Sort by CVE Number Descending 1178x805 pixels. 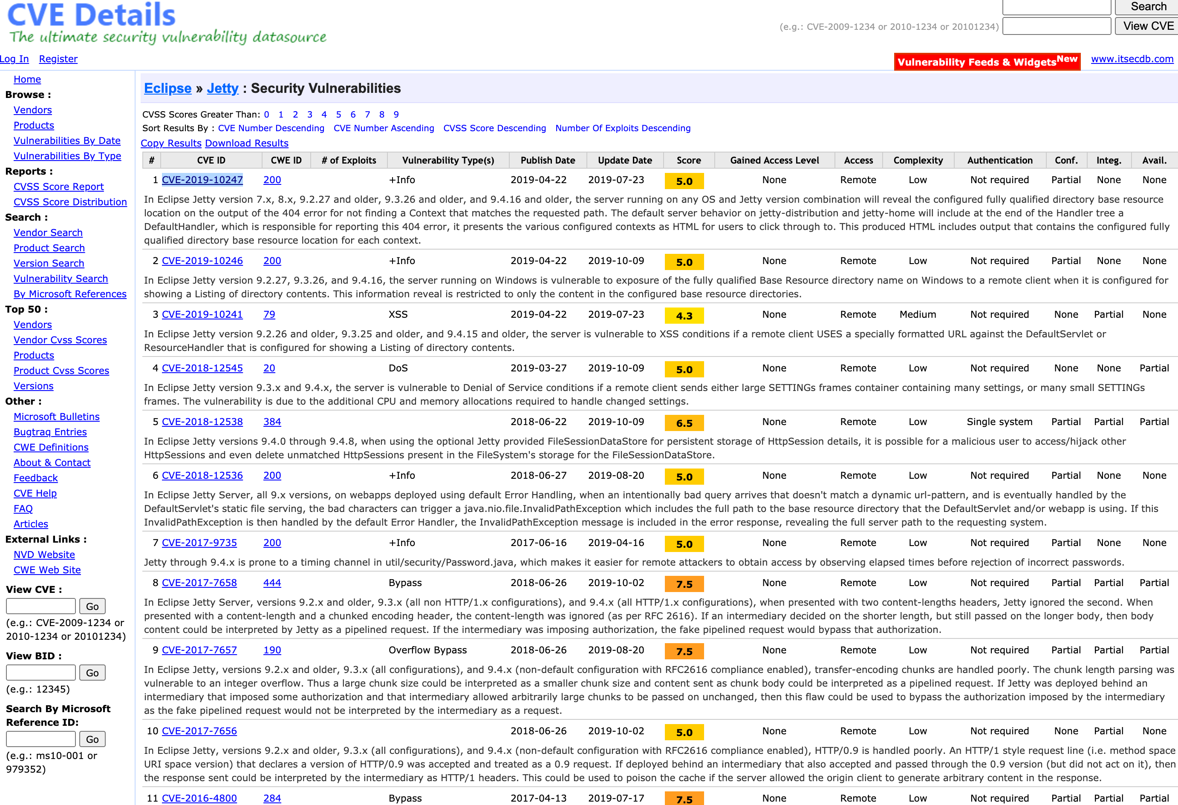pyautogui.click(x=271, y=128)
